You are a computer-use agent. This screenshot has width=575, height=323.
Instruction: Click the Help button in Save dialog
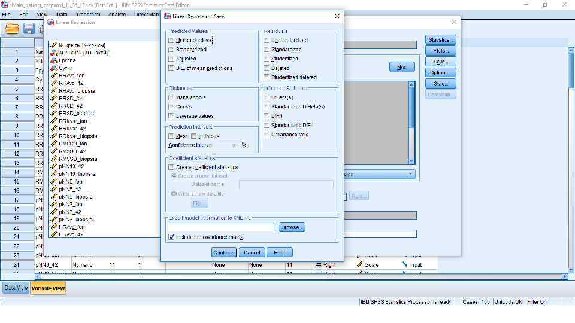click(x=280, y=252)
